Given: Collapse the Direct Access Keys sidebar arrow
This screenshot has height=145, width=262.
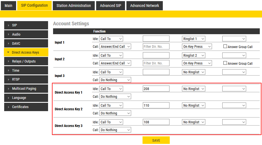Looking at the screenshot, I should (8, 52).
